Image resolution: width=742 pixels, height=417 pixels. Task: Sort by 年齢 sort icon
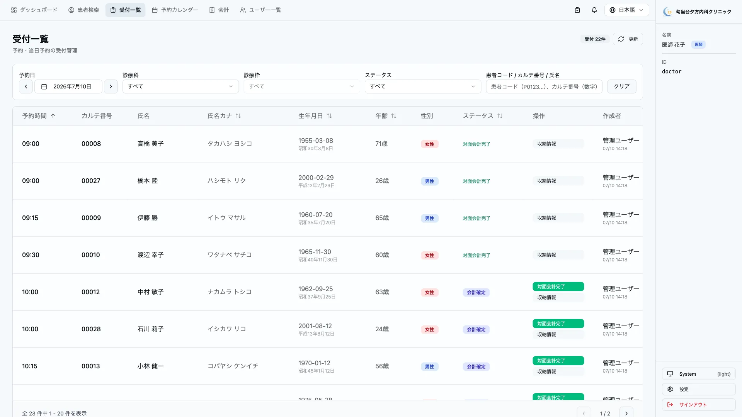click(394, 116)
